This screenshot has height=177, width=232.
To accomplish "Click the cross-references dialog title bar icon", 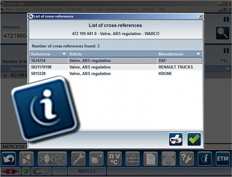I will click(x=31, y=16).
